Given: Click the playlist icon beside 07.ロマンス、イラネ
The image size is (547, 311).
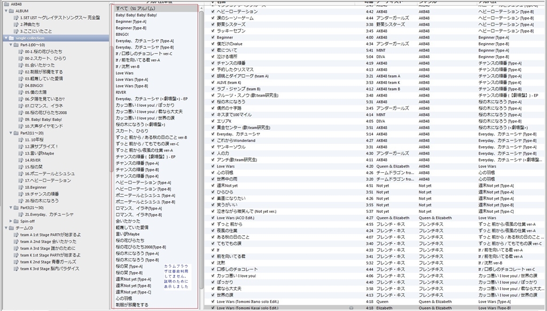Looking at the screenshot, I should click(x=21, y=106).
